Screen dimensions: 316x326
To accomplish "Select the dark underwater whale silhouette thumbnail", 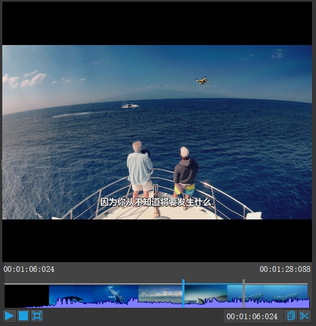I will coord(71,296).
